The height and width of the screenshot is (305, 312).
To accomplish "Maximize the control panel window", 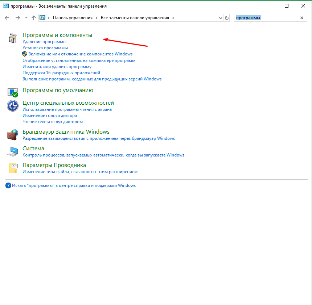I will (x=287, y=6).
